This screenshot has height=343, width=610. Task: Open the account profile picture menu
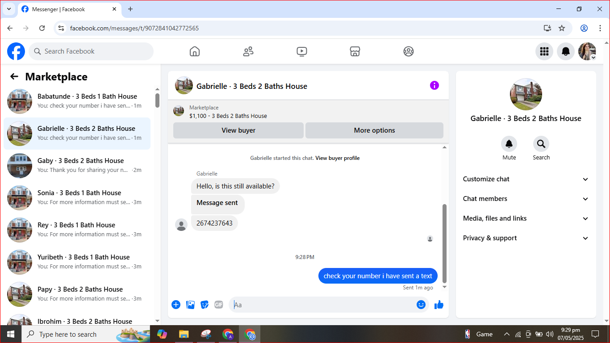tap(587, 51)
